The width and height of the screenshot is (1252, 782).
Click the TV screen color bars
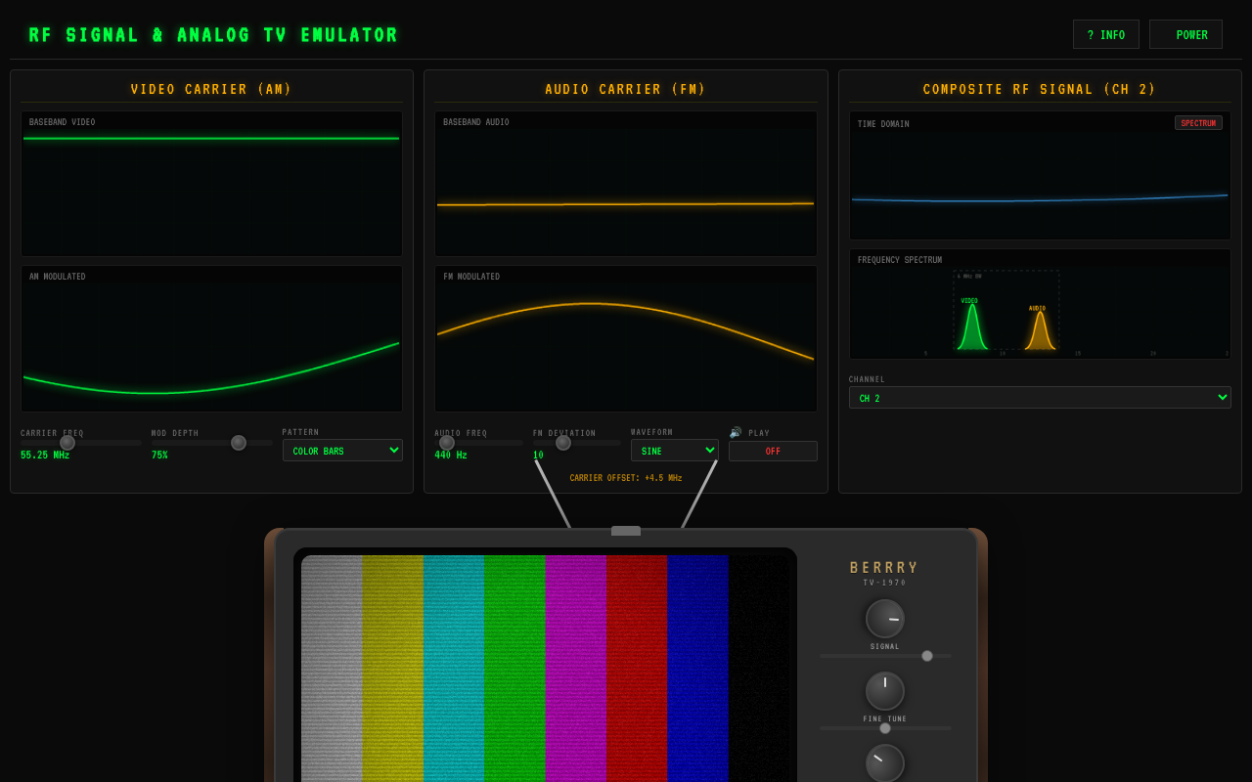click(544, 669)
